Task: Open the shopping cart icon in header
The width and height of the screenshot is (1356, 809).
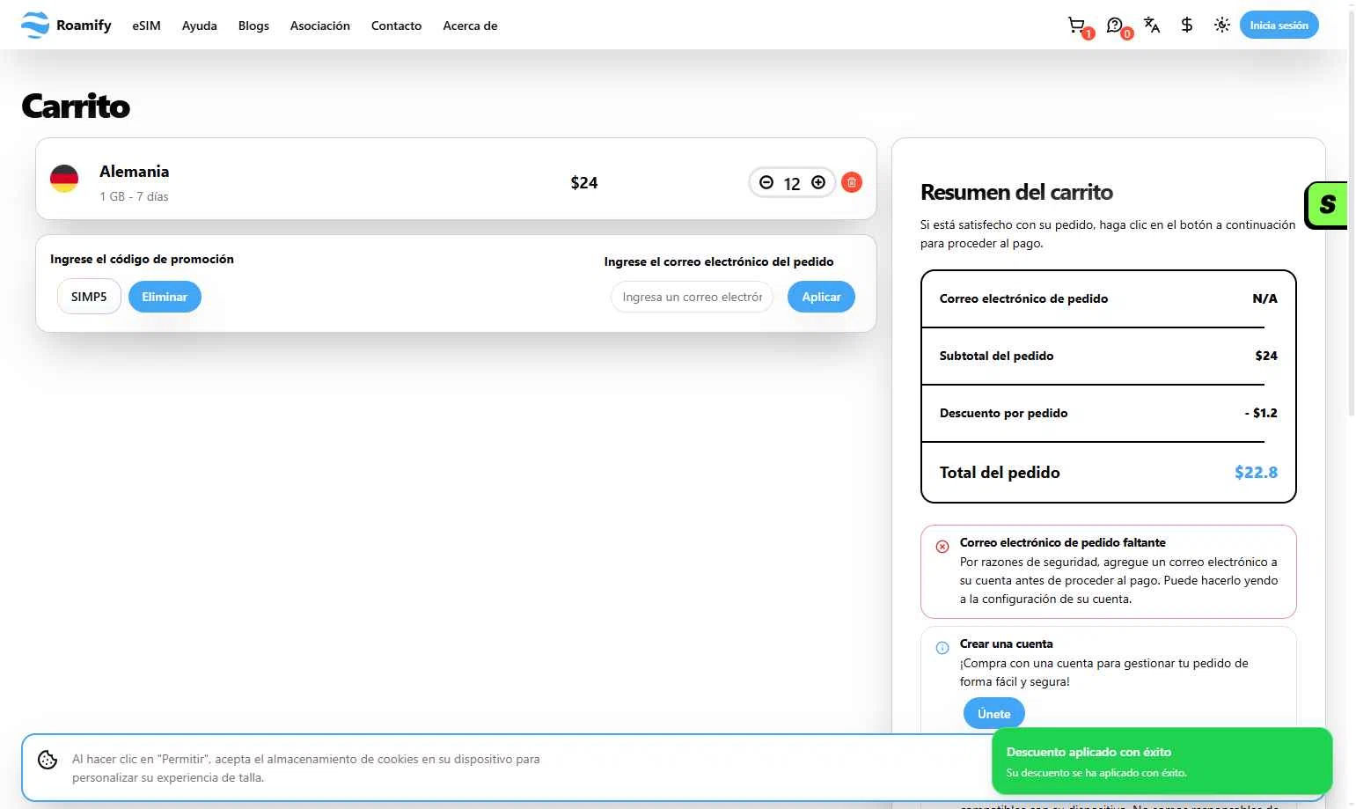Action: pos(1076,26)
